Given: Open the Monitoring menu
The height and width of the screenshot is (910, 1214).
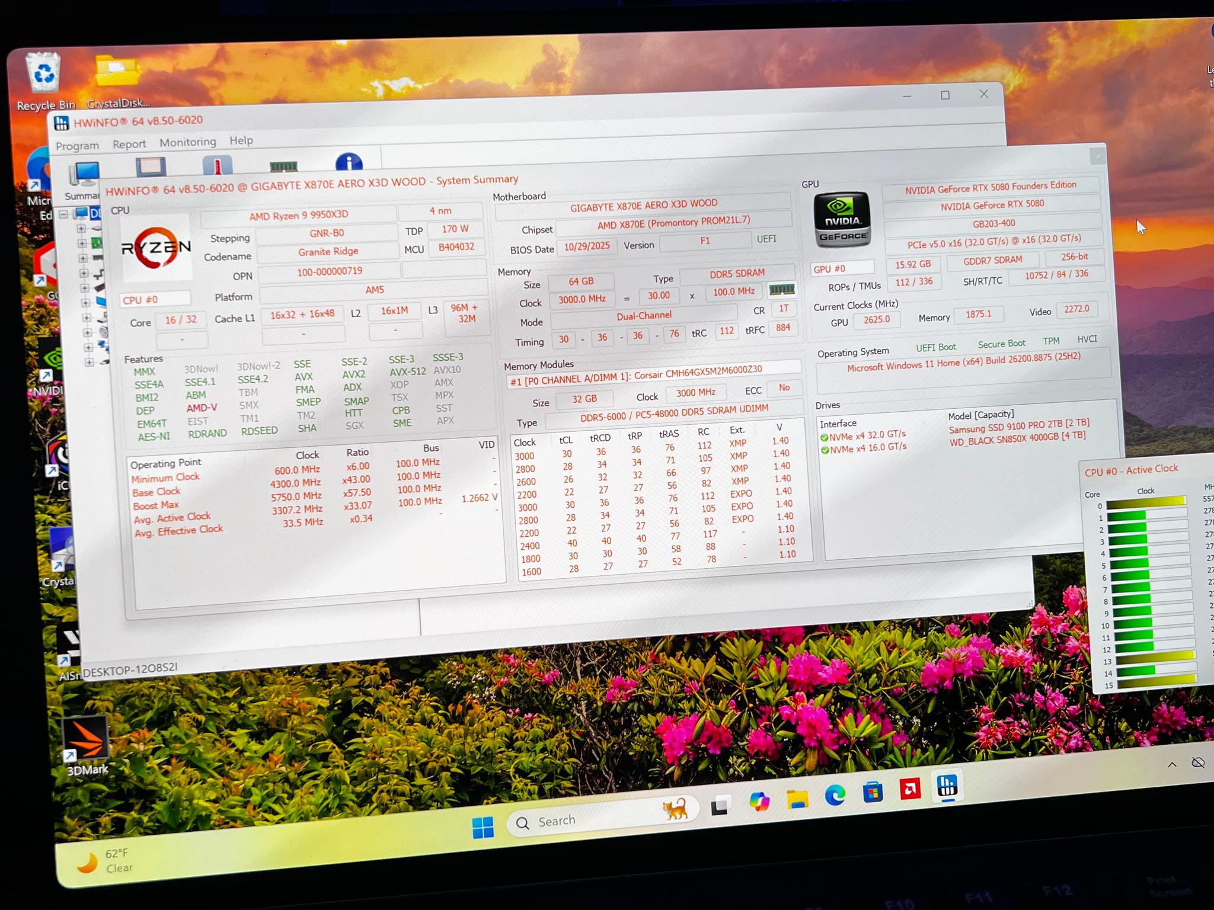Looking at the screenshot, I should (x=188, y=142).
